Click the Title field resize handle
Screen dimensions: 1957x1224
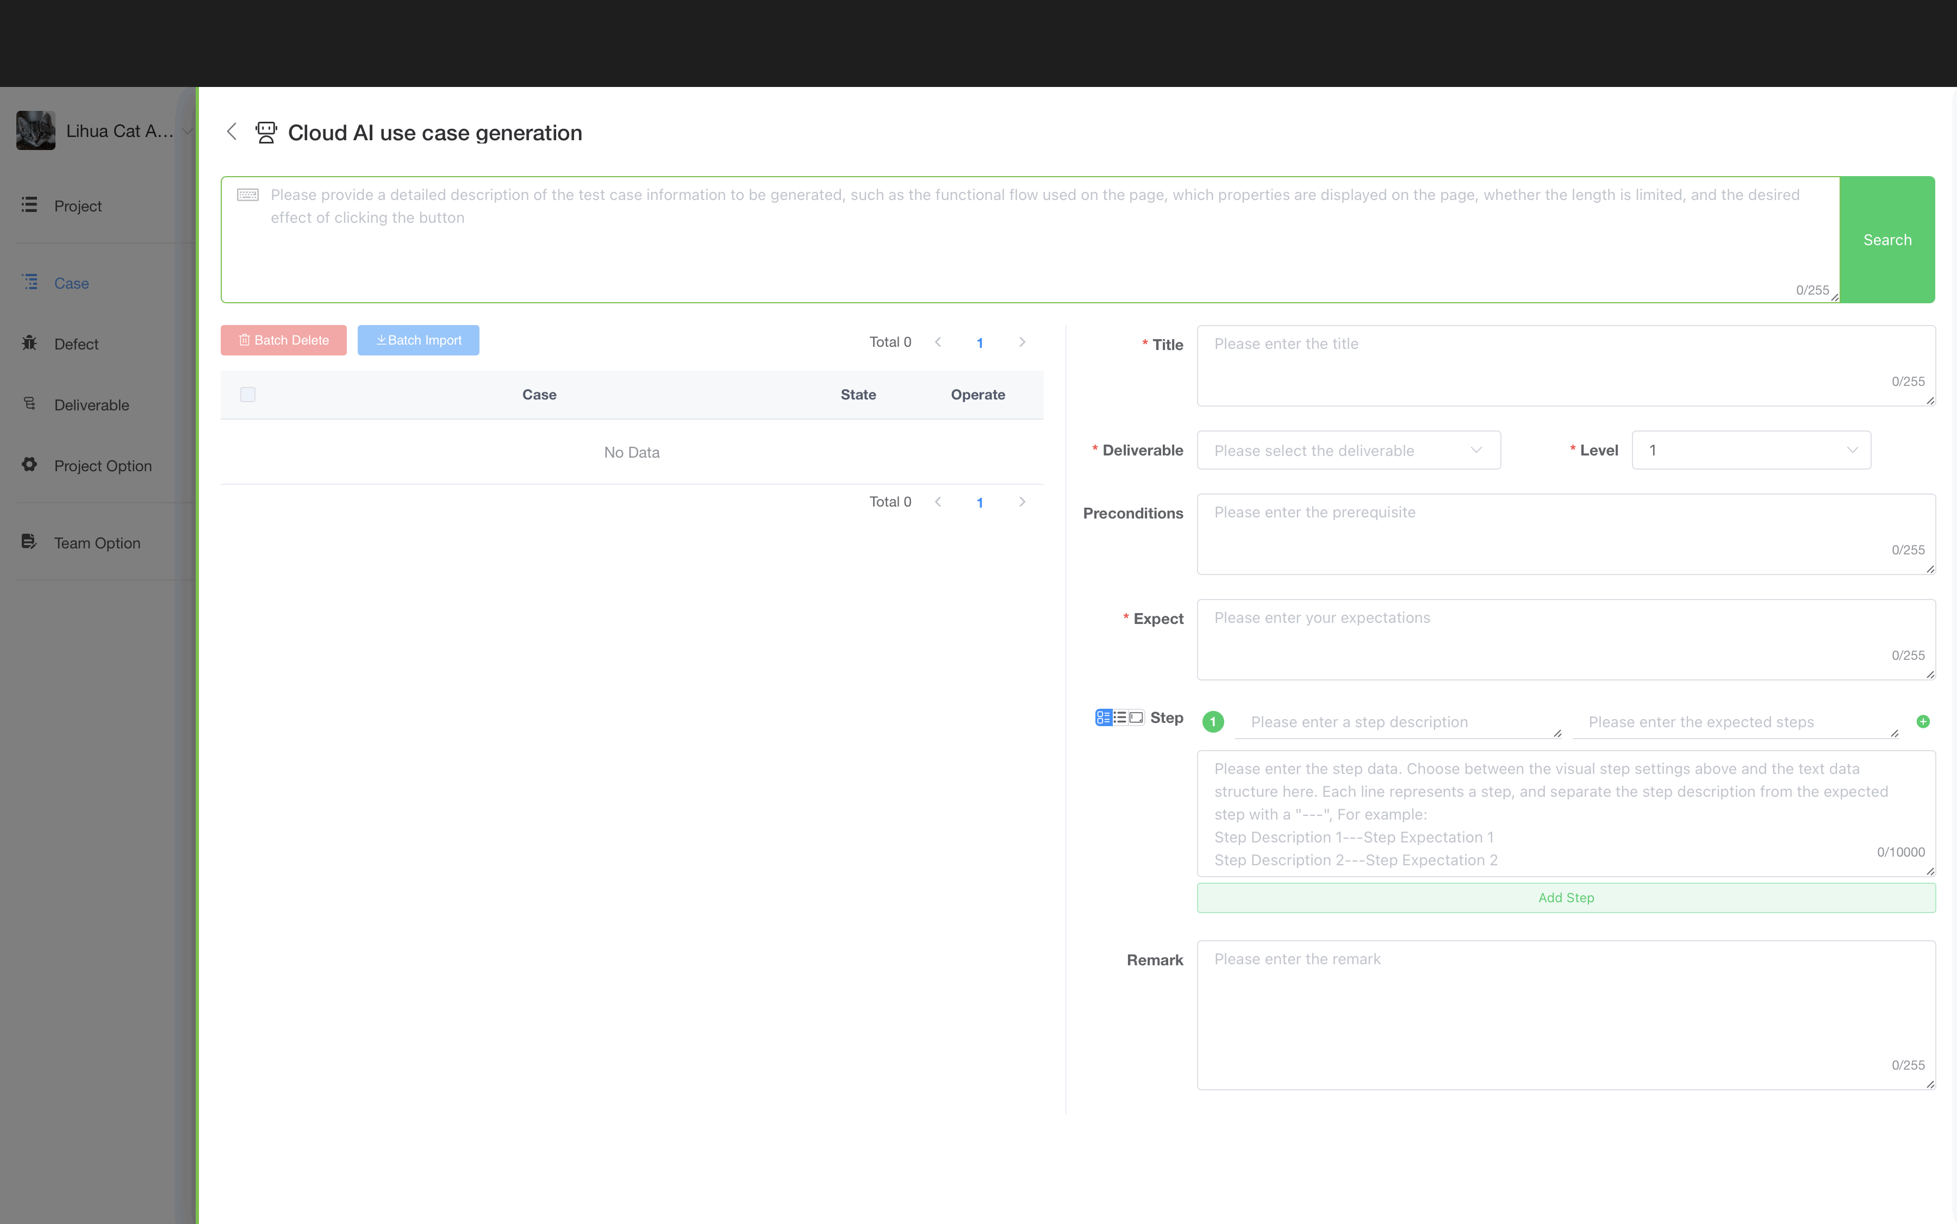click(x=1930, y=401)
